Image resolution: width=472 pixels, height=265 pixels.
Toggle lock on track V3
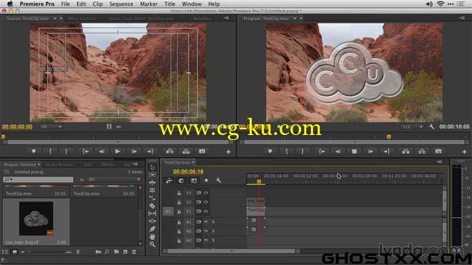pyautogui.click(x=179, y=193)
